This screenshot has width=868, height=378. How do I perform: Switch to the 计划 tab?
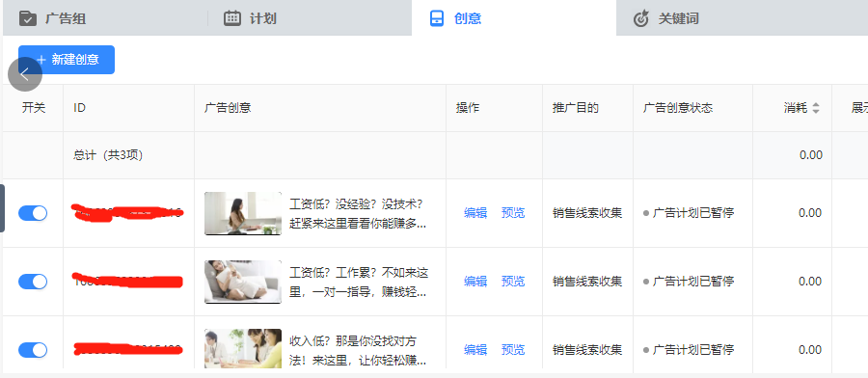[x=310, y=18]
